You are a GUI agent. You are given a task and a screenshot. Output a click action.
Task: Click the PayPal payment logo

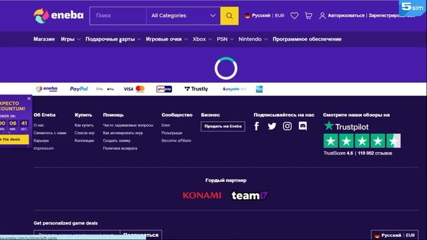tap(79, 89)
